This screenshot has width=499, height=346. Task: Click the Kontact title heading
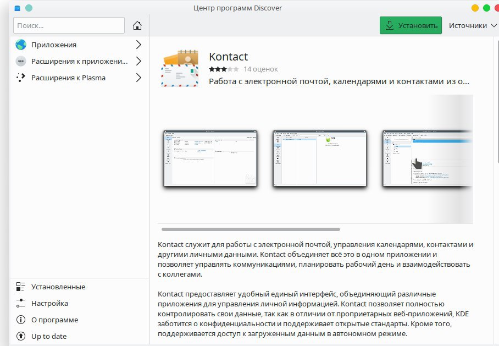click(x=228, y=57)
